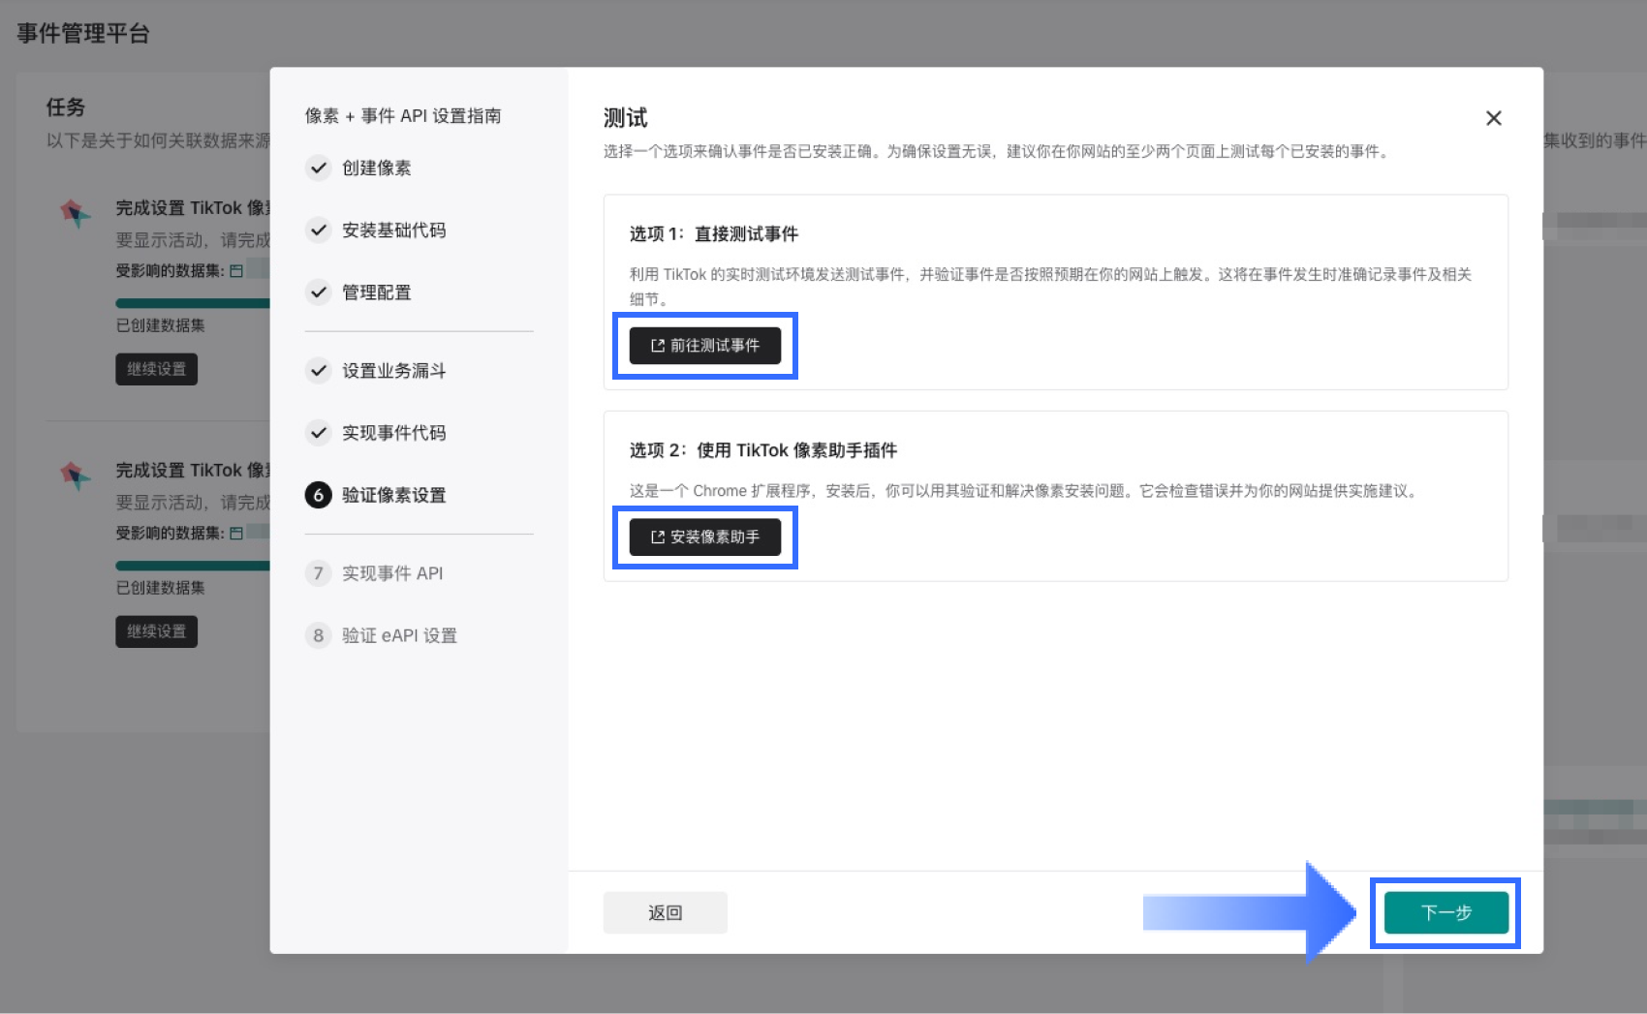Viewport: 1647px width, 1014px height.
Task: Click the second 继续设置 button in the background task list
Action: coord(156,631)
